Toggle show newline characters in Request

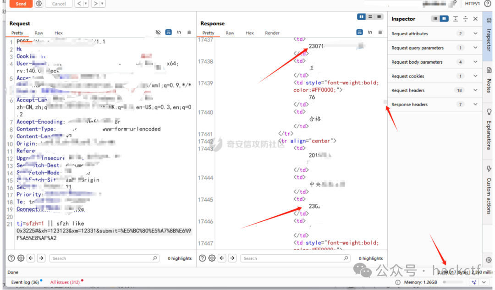coord(179,32)
